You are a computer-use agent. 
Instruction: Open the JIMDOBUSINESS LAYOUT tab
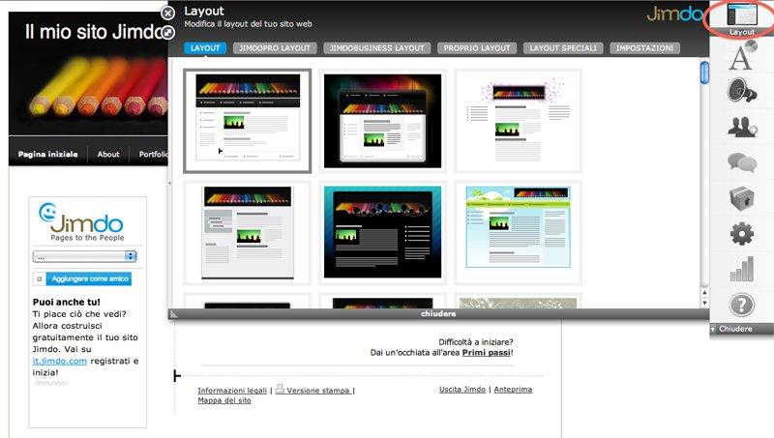coord(376,47)
